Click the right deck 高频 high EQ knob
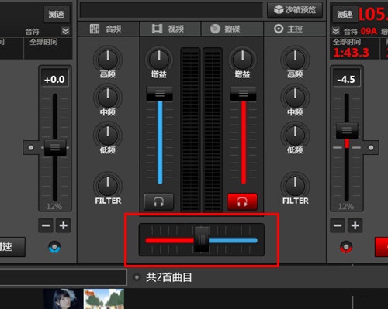This screenshot has width=388, height=309. (295, 60)
